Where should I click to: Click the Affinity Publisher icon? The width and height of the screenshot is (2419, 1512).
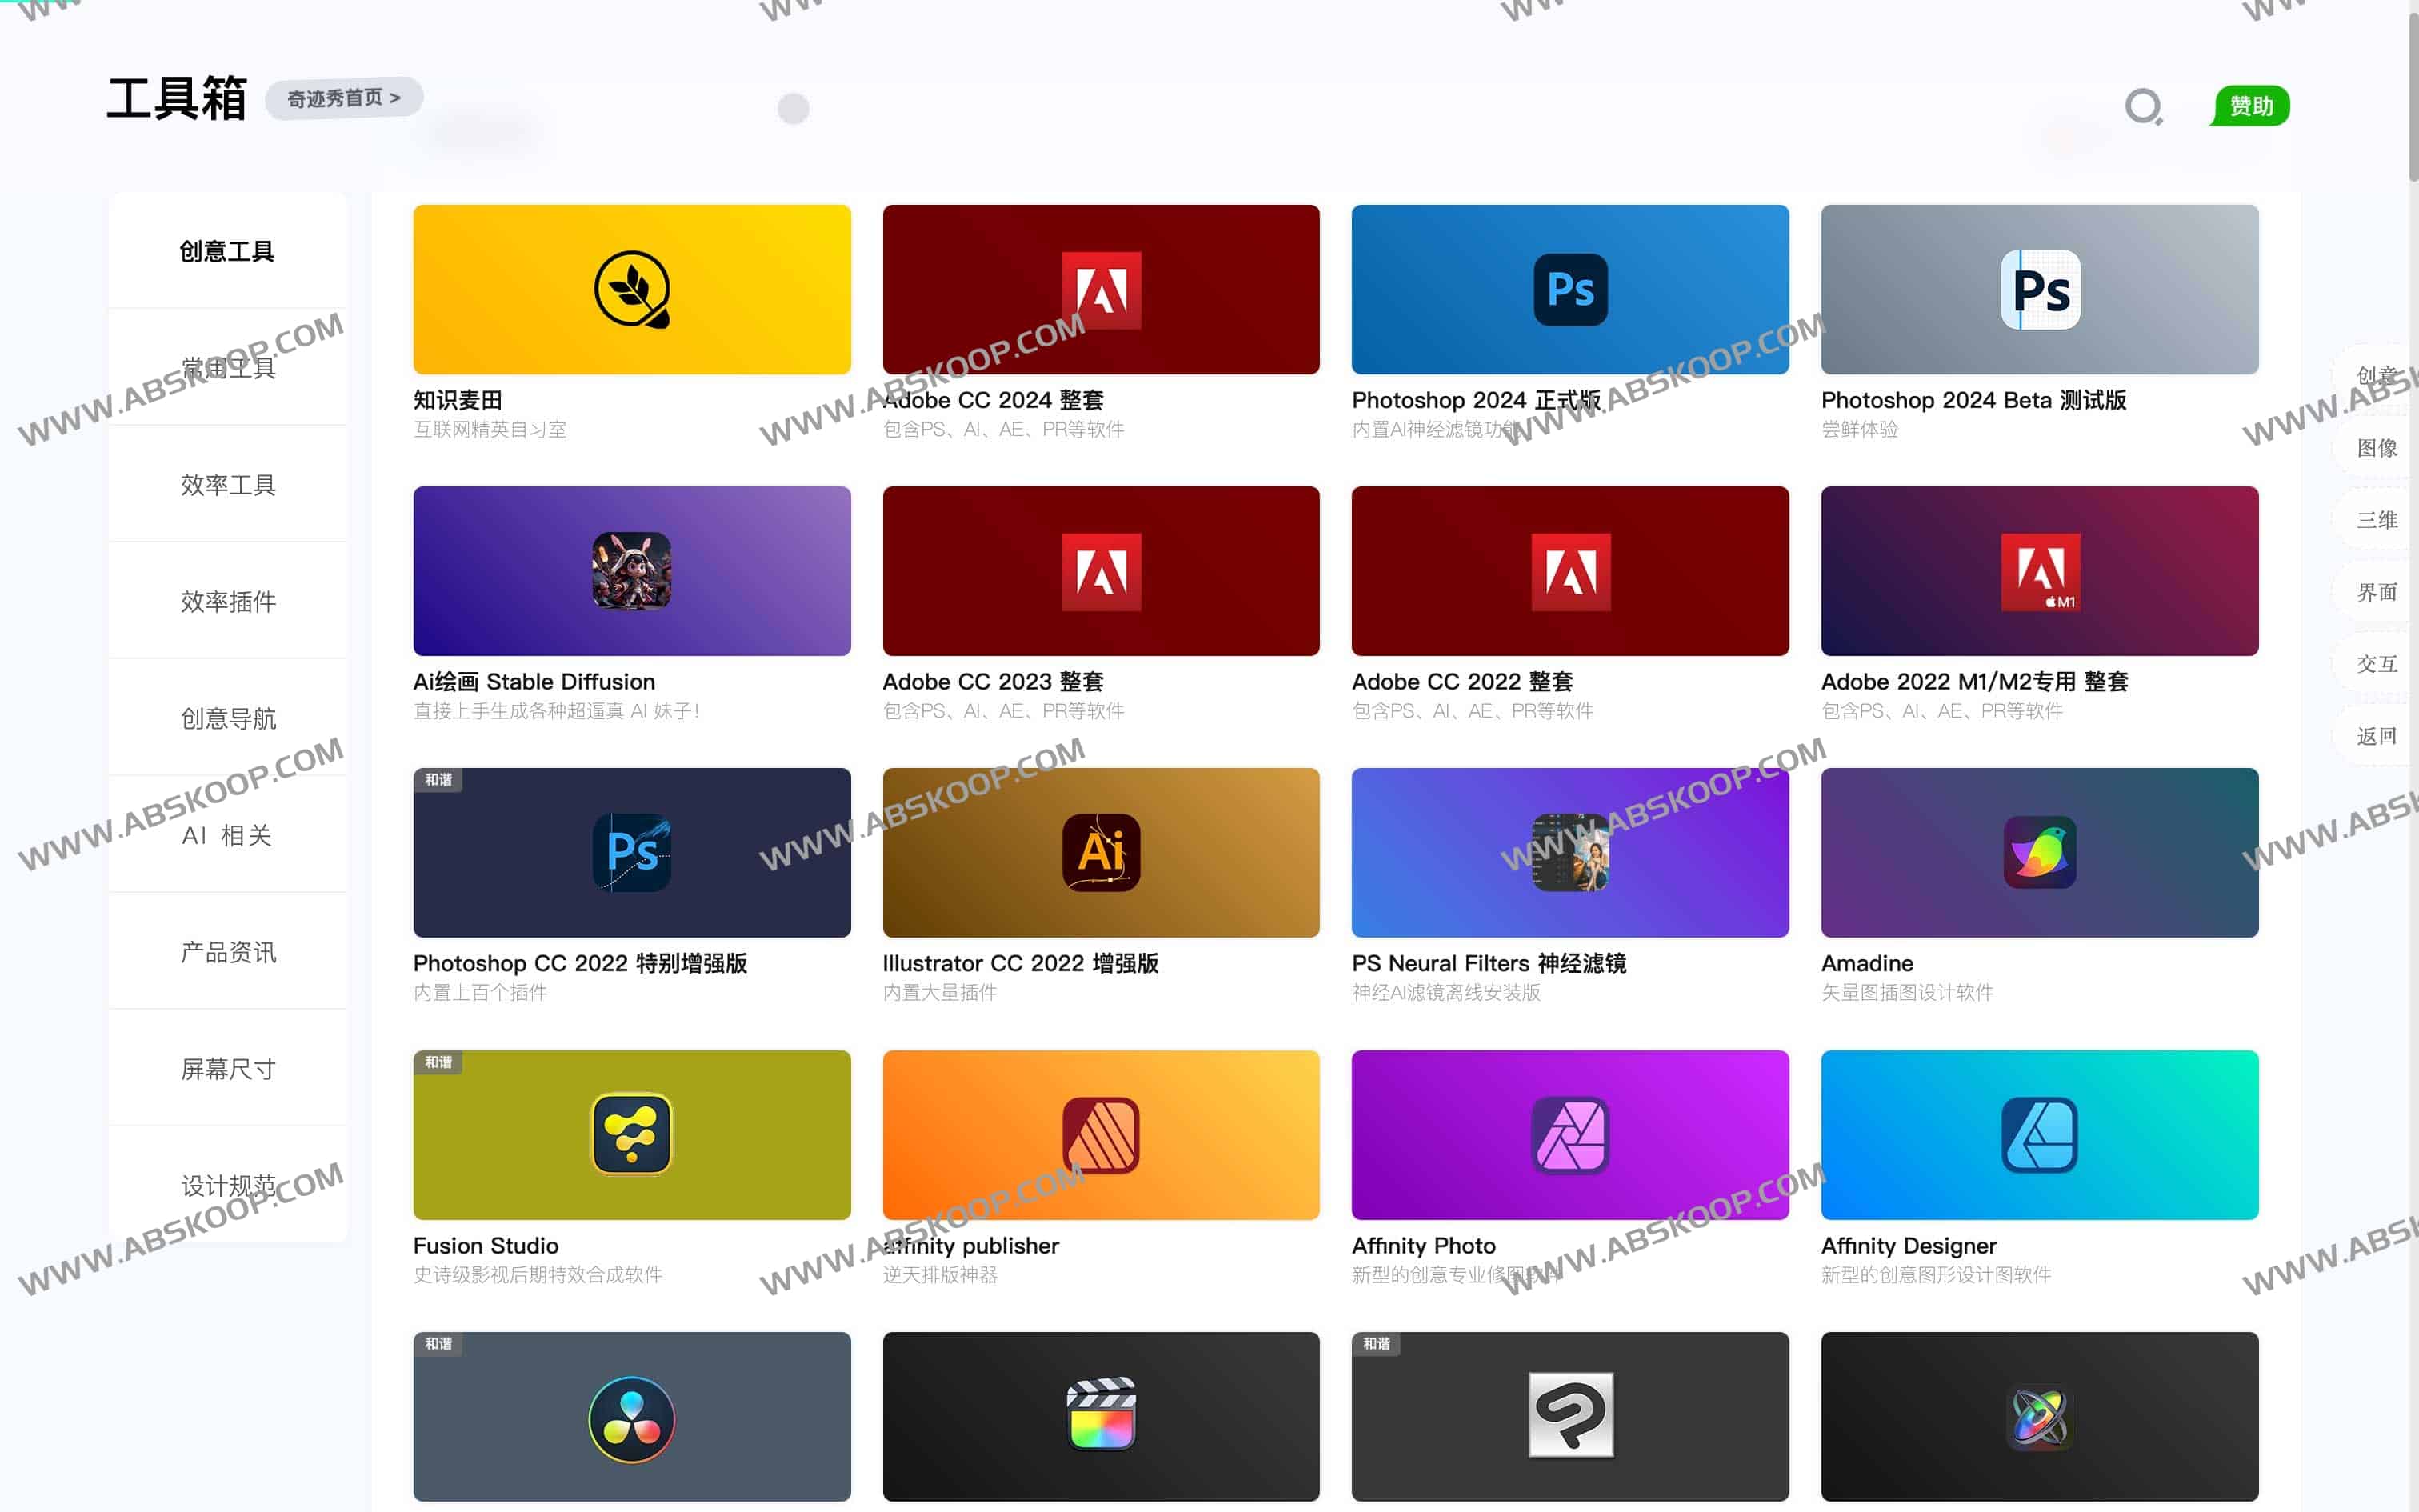pos(1101,1134)
